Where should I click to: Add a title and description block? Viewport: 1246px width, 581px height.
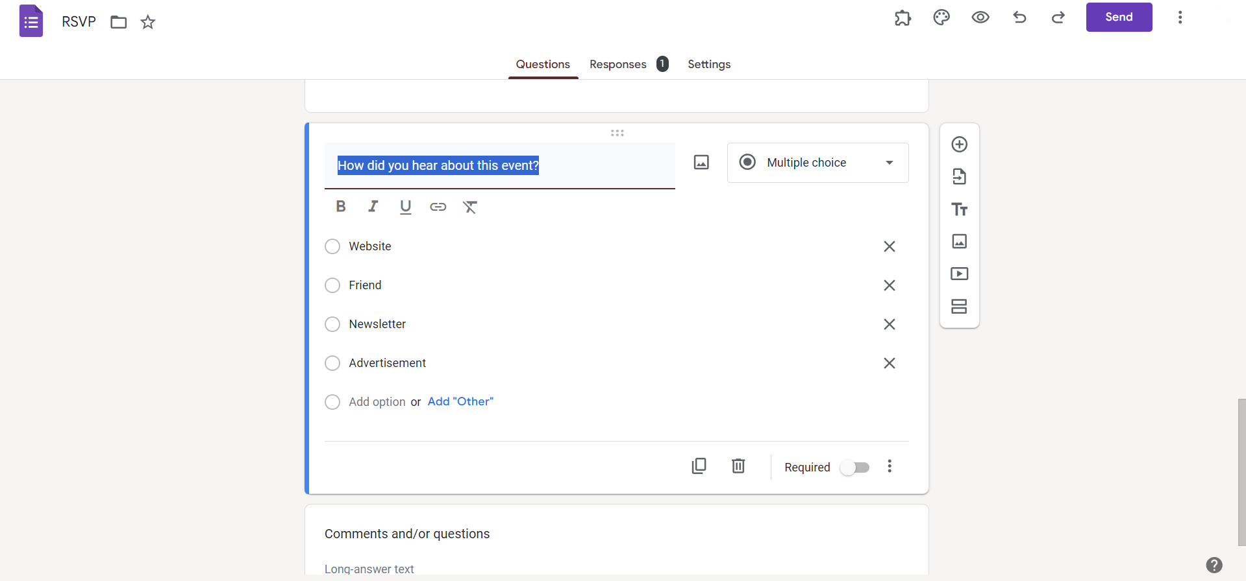[x=959, y=209]
